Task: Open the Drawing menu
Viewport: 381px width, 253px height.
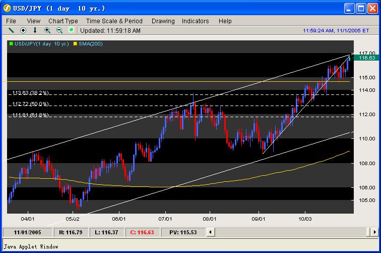Action: [163, 21]
